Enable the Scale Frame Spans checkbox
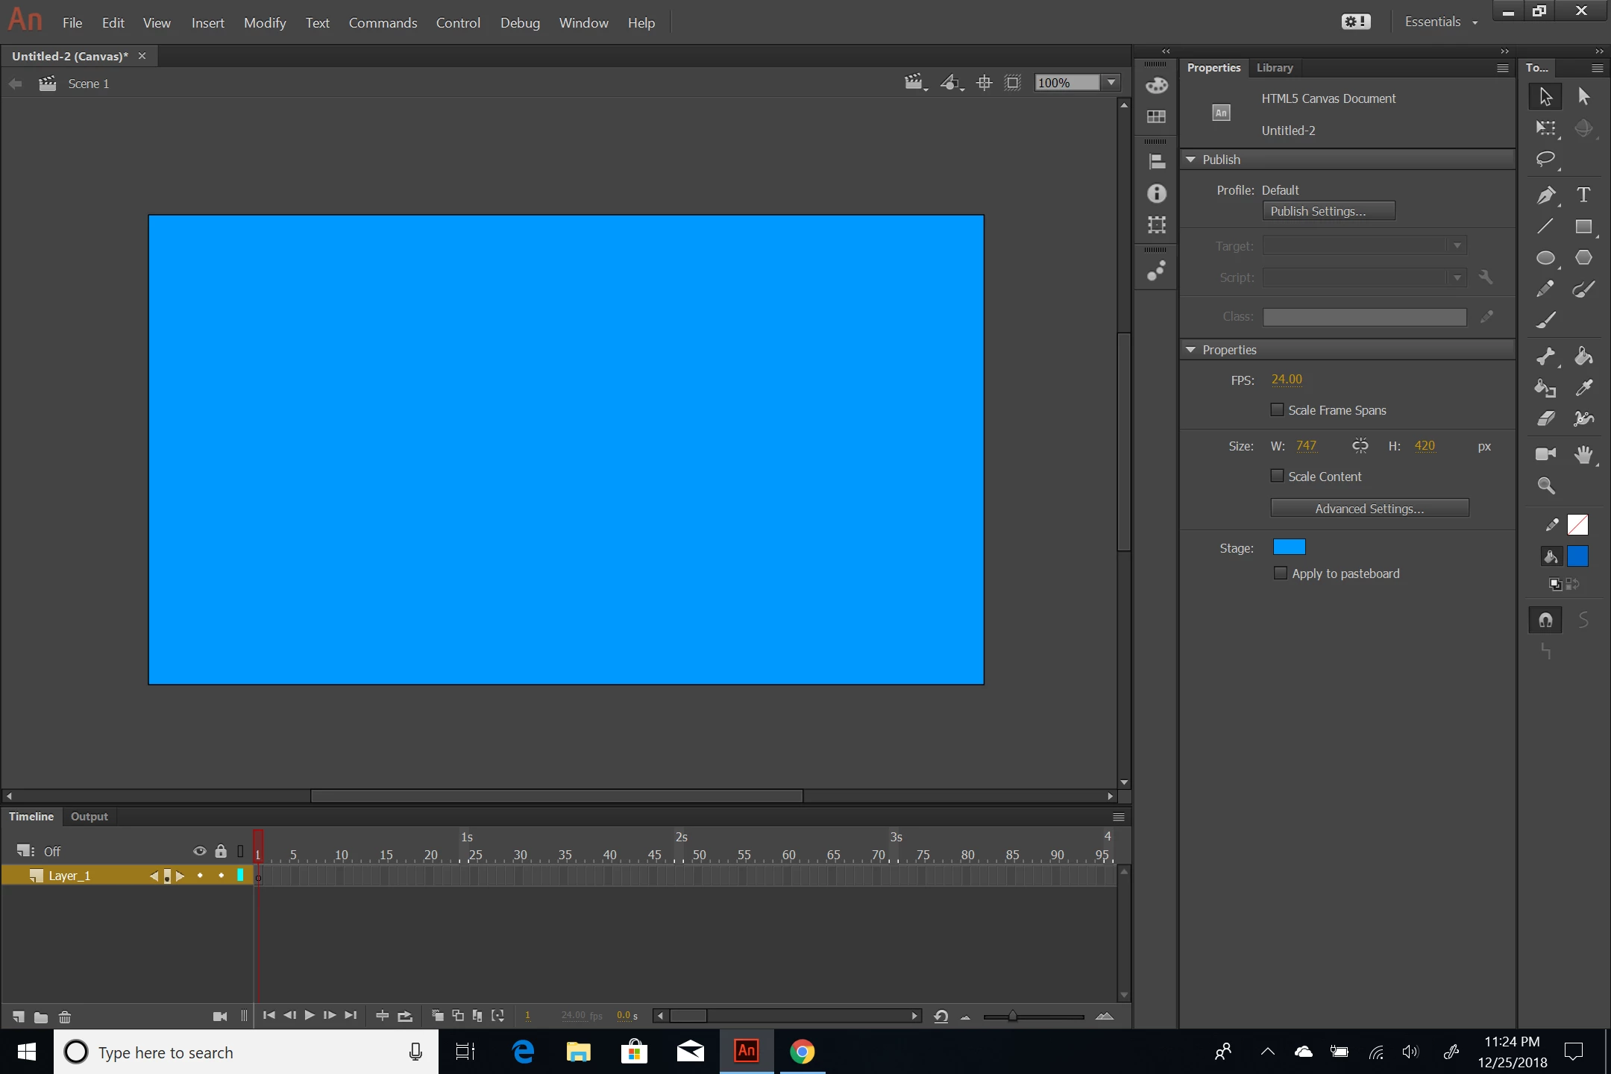This screenshot has height=1074, width=1611. (1277, 409)
